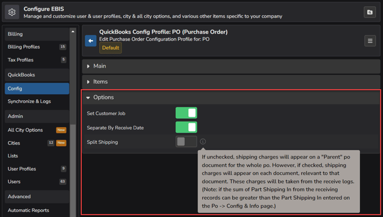The height and width of the screenshot is (217, 383).
Task: Collapse the Options section
Action: coord(231,97)
